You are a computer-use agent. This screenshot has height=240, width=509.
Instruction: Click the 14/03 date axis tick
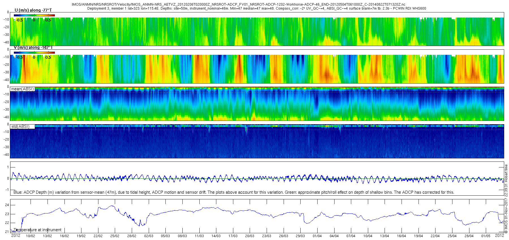point(216,236)
